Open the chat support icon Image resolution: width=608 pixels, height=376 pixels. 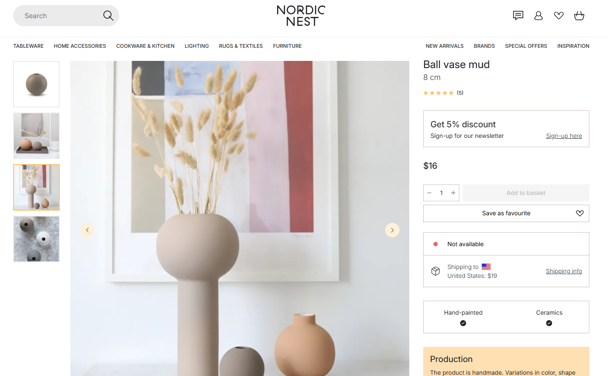518,16
